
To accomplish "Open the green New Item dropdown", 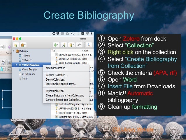I will pyautogui.click(x=56, y=45).
